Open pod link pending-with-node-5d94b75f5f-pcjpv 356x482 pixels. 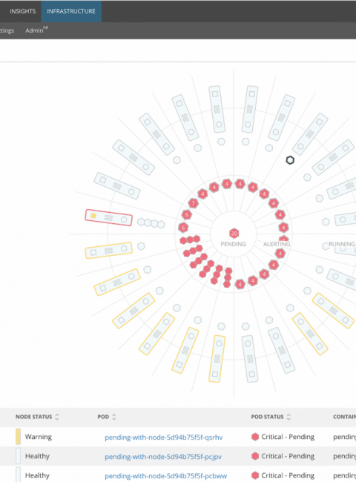[x=163, y=457]
